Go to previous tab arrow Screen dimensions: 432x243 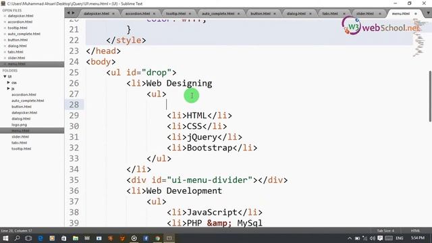point(68,13)
